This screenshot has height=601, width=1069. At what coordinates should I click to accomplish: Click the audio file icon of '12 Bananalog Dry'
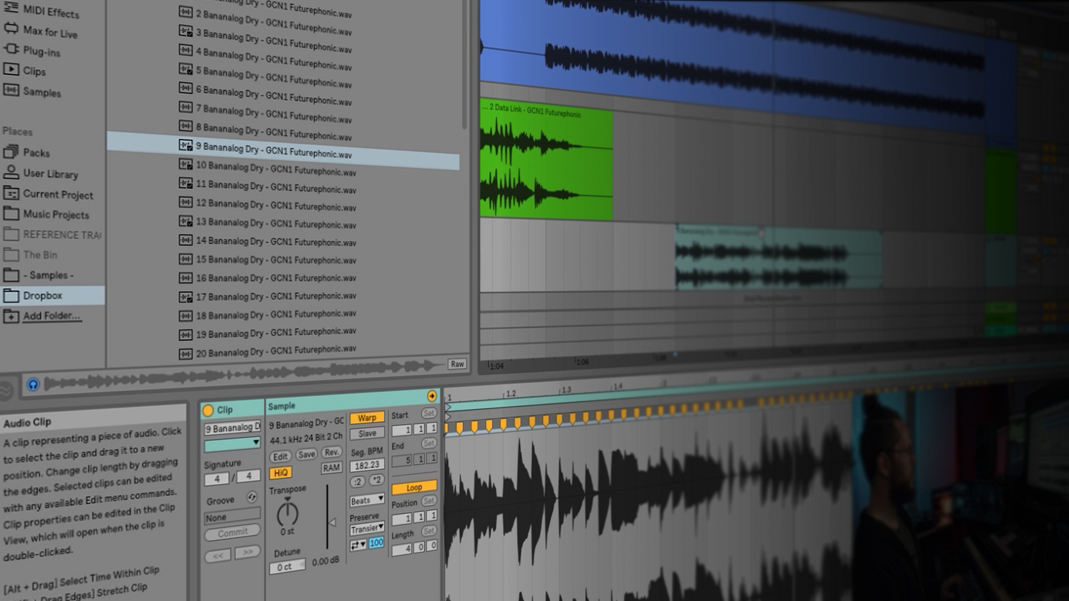pos(185,202)
